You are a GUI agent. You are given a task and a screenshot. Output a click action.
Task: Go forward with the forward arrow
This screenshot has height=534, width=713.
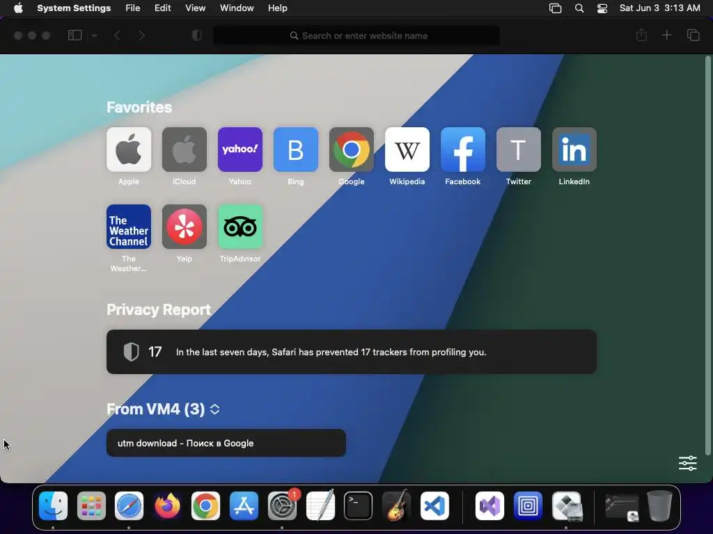coord(141,35)
